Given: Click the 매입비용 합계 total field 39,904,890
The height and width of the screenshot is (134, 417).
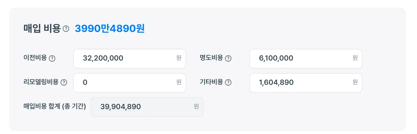Looking at the screenshot, I should (142, 107).
